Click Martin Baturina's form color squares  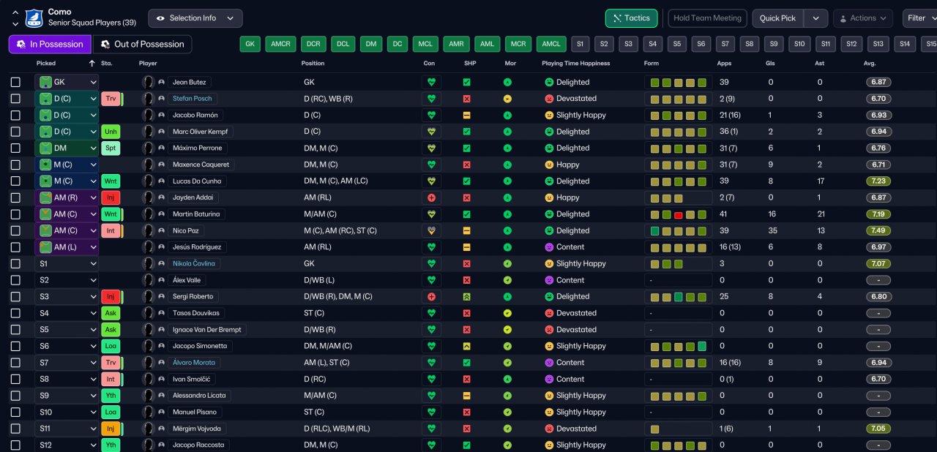678,214
